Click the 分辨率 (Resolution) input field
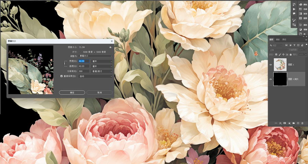This screenshot has width=308, height=164. click(x=84, y=71)
